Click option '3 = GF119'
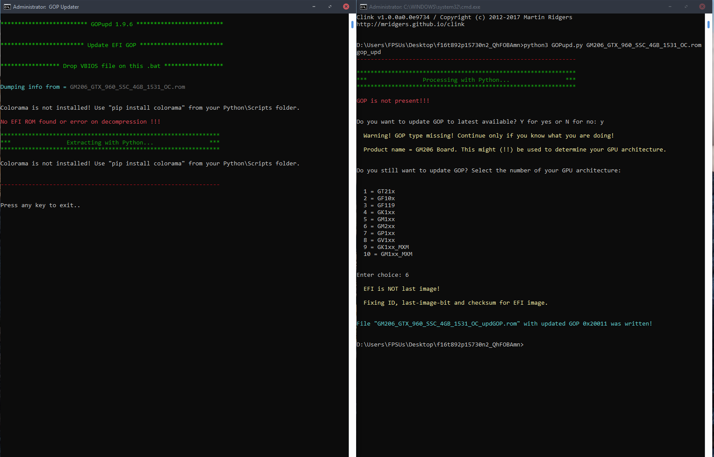The height and width of the screenshot is (457, 714). point(379,205)
